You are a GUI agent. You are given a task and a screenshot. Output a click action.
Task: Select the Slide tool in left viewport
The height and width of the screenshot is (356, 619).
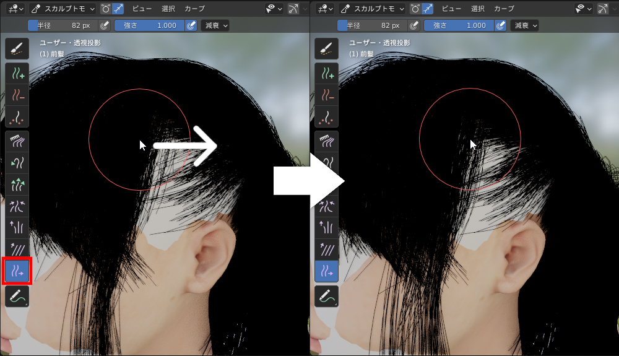[x=17, y=271]
